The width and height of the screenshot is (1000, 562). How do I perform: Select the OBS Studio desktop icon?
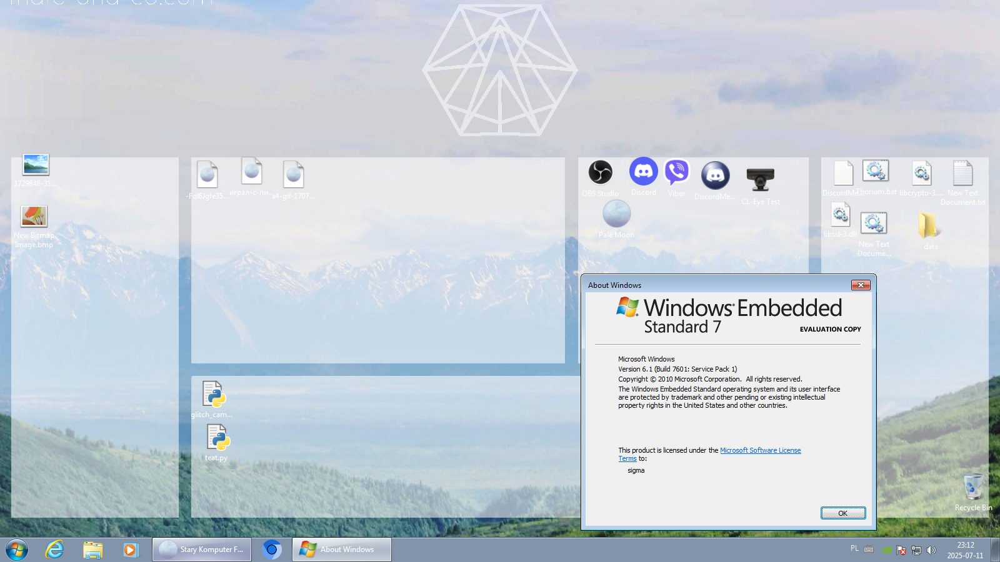coord(600,173)
